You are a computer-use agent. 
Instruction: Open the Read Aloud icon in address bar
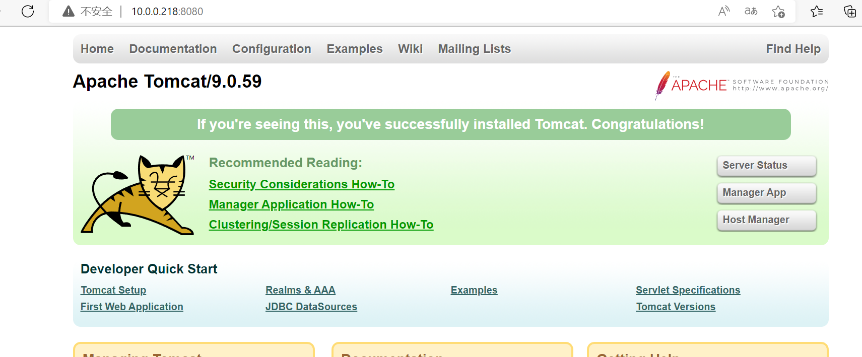pos(724,11)
